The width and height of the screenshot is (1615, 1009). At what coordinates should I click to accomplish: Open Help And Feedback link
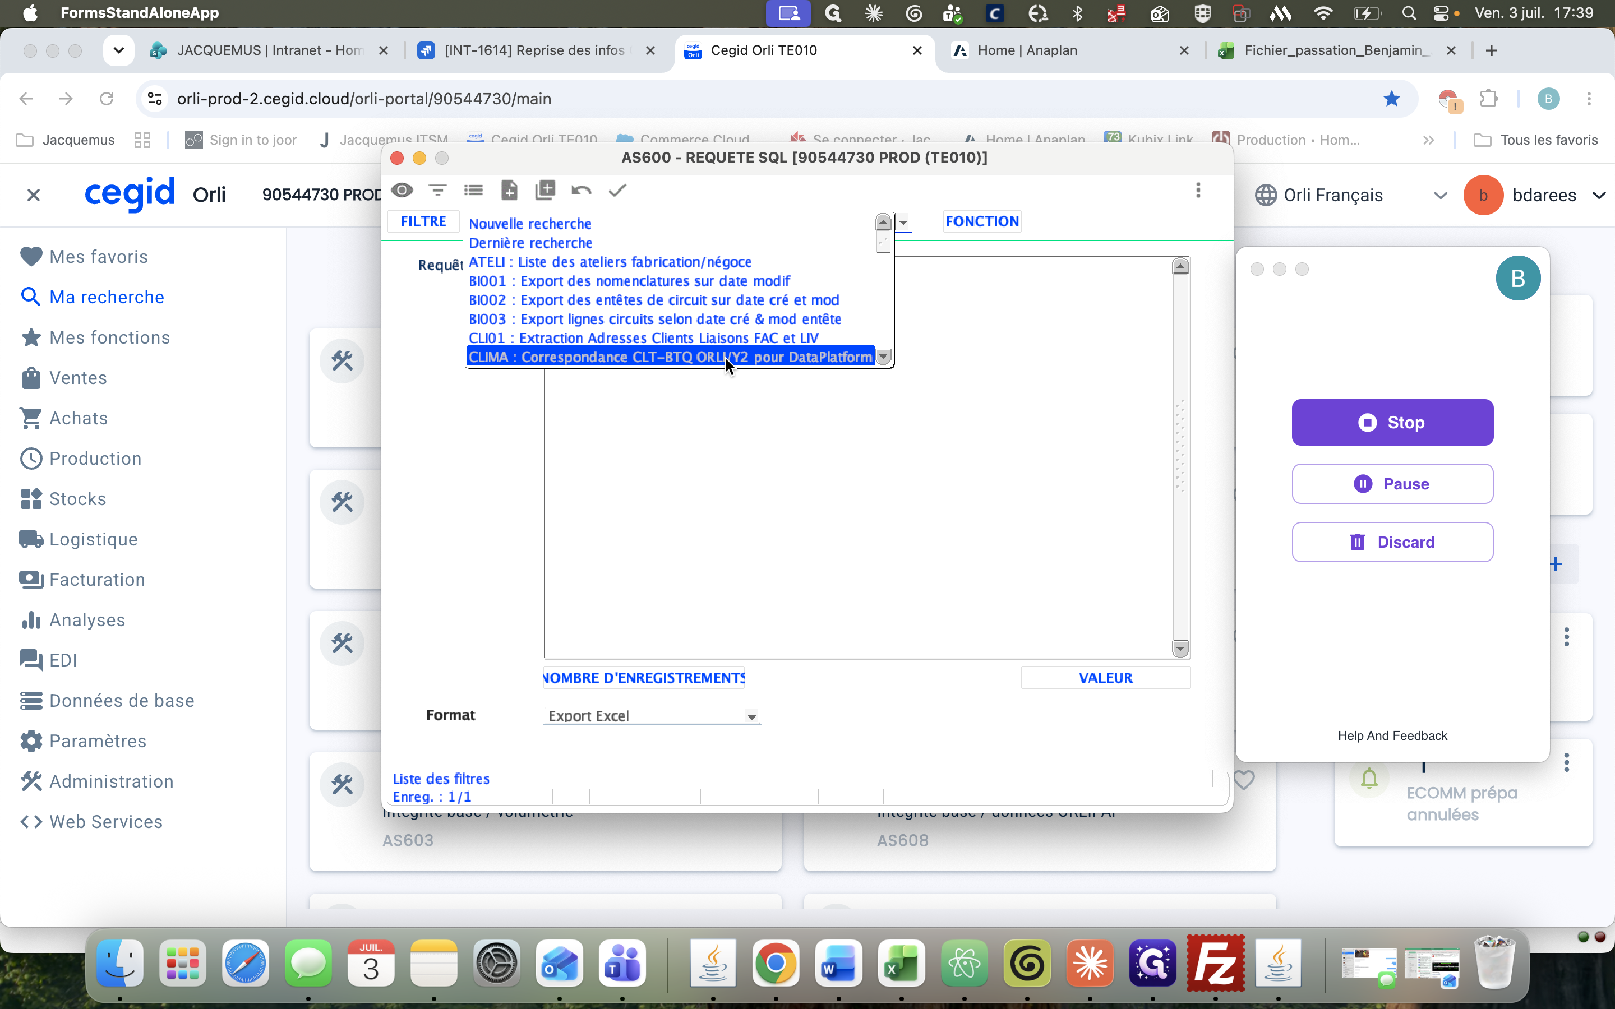point(1392,735)
